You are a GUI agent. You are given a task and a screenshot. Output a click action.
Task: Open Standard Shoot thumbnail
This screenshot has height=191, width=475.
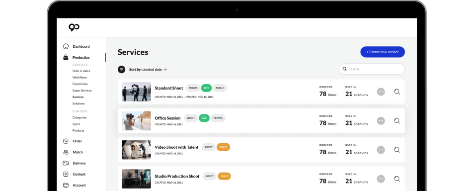[136, 92]
